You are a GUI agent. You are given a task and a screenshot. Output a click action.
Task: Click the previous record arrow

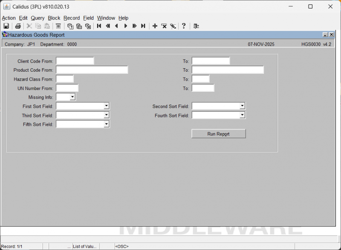[116, 26]
